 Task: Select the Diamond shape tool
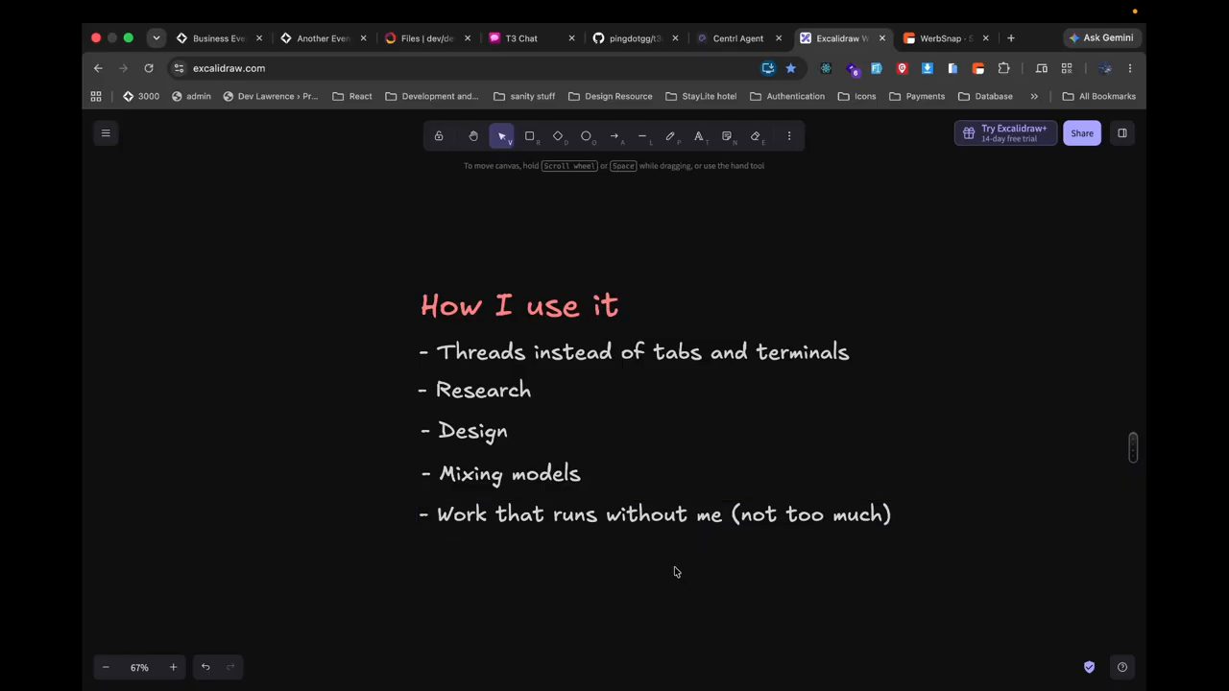(558, 136)
